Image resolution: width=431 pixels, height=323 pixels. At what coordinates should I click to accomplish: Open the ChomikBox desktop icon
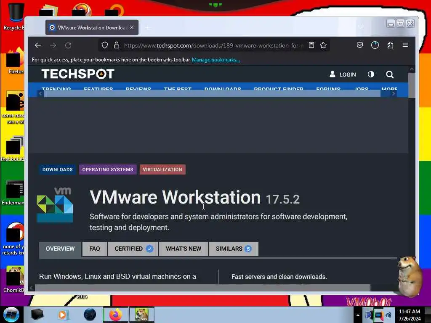pos(13,279)
